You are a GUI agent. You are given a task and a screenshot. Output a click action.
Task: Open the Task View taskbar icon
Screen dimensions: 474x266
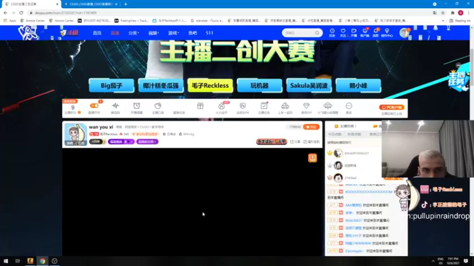pos(18,261)
